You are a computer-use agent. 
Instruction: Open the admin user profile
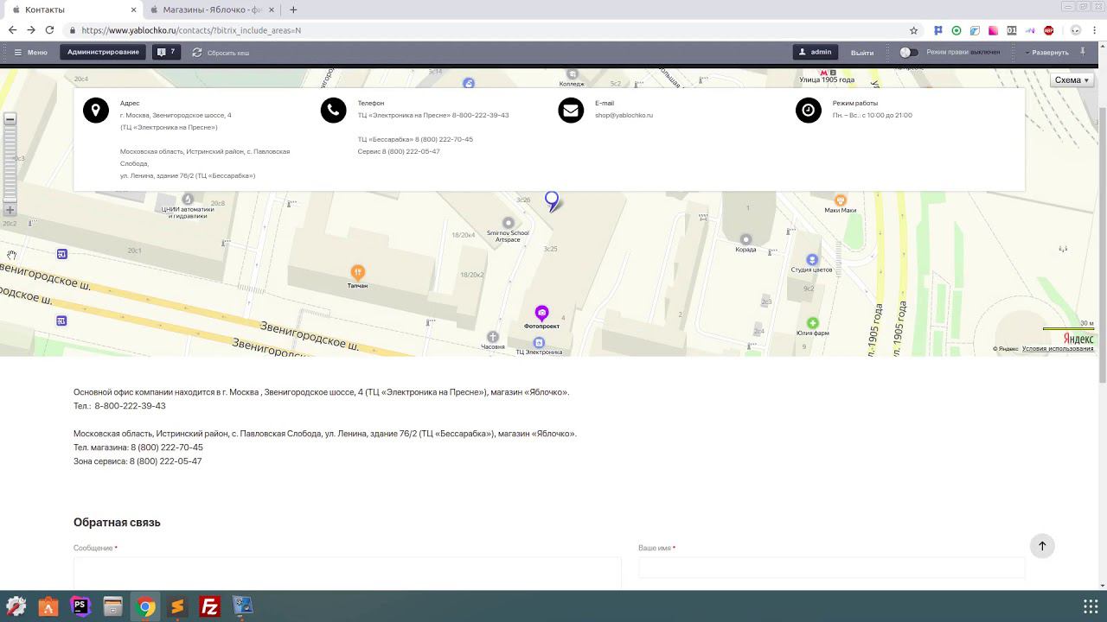click(x=815, y=53)
